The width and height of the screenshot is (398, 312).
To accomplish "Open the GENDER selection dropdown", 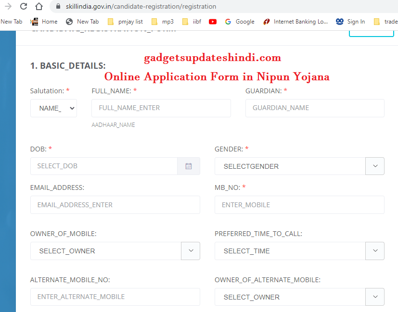I will point(374,166).
